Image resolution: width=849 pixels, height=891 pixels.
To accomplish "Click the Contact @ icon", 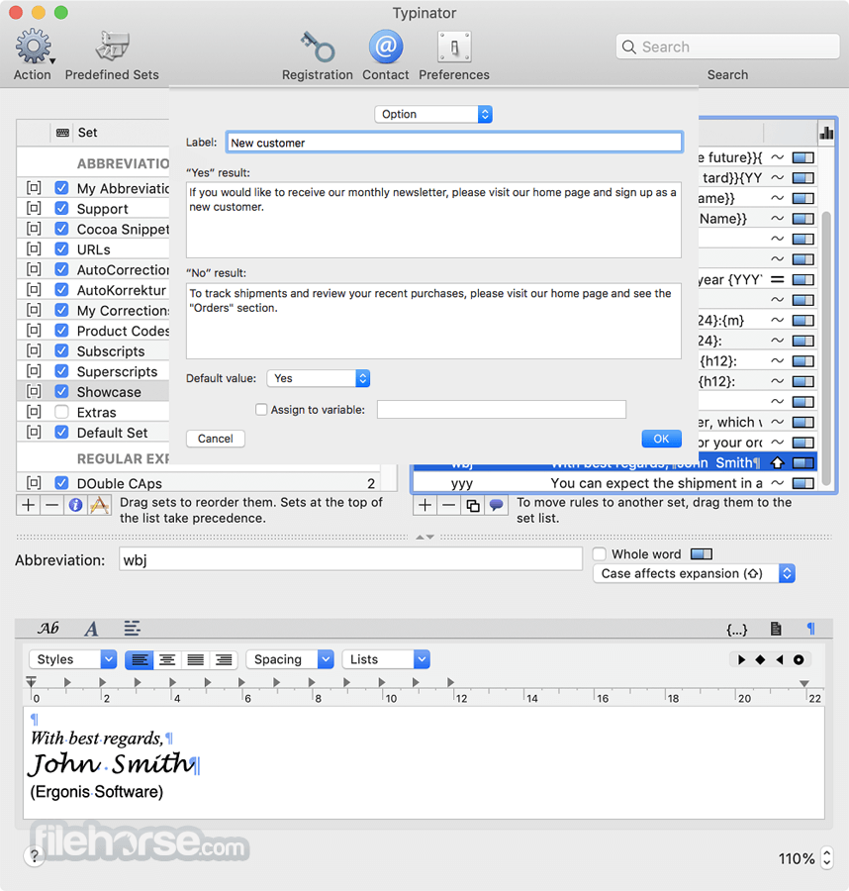I will click(386, 46).
